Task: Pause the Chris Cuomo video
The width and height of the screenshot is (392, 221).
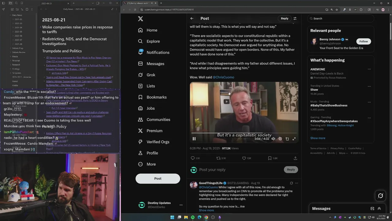Action: click(194, 139)
